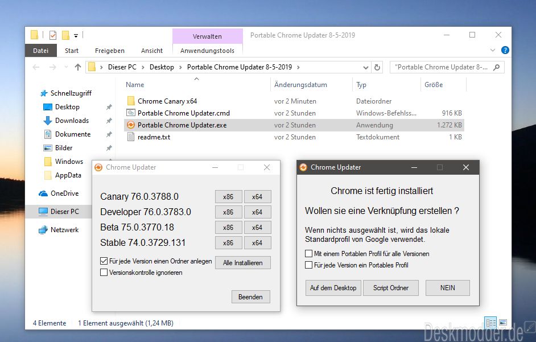Expand the quick access toolbar customize dropdown
This screenshot has width=536, height=342.
[x=76, y=35]
